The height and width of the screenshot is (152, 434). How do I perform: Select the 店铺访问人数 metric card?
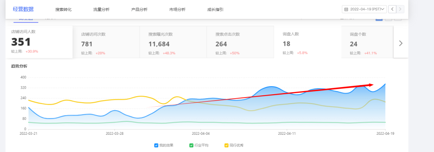click(x=39, y=42)
